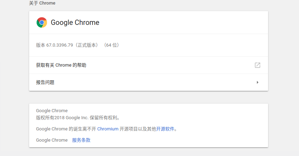Viewport: 299px width, 156px height.
Task: Follow the 开源软件 link
Action: [x=165, y=129]
